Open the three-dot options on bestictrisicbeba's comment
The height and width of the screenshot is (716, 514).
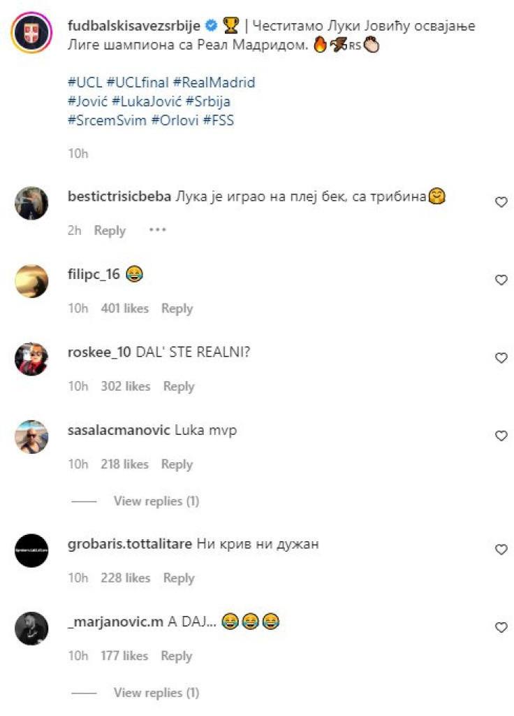pyautogui.click(x=158, y=230)
